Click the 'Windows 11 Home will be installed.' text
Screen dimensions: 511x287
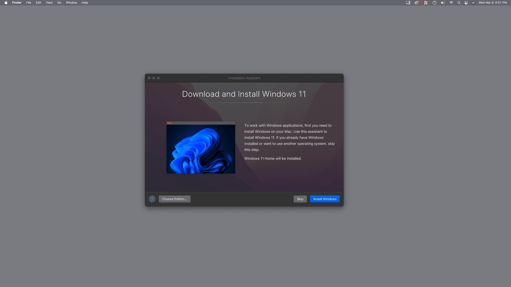coord(273,158)
